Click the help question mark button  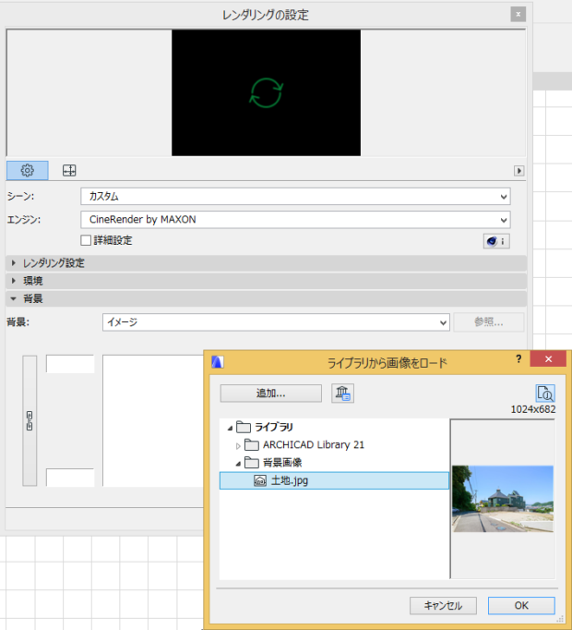coord(518,359)
